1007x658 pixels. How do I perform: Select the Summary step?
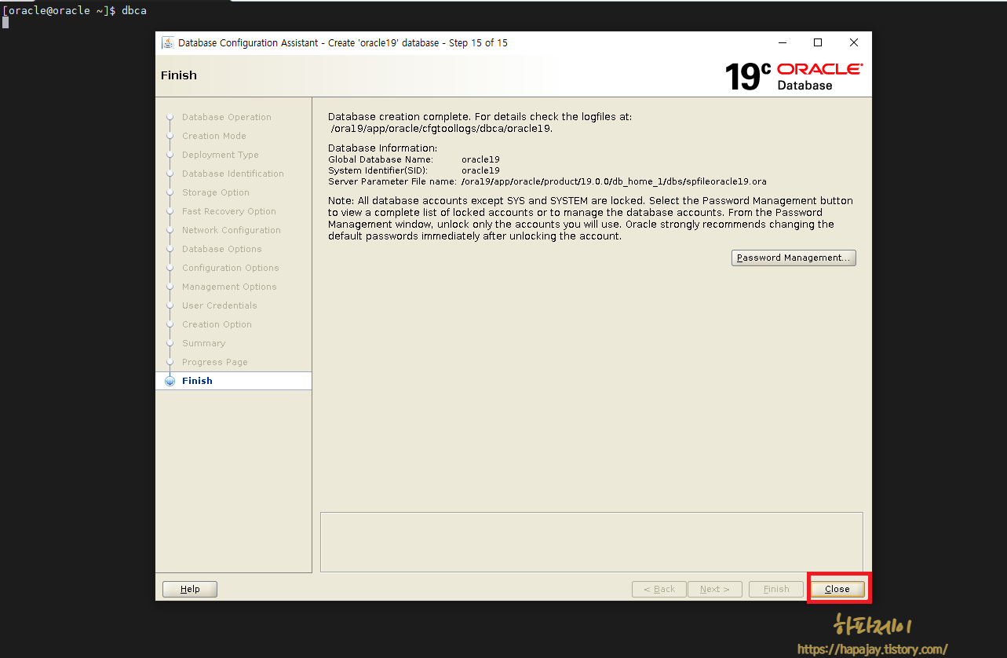coord(204,343)
